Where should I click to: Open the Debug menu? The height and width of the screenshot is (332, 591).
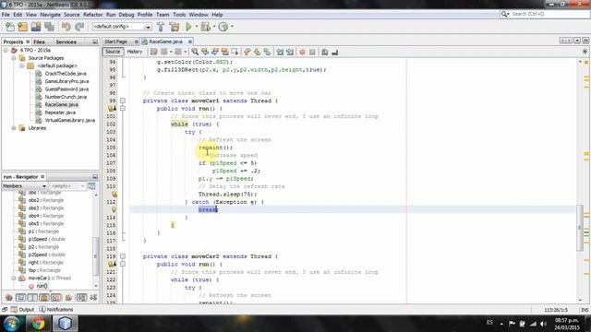click(x=127, y=15)
